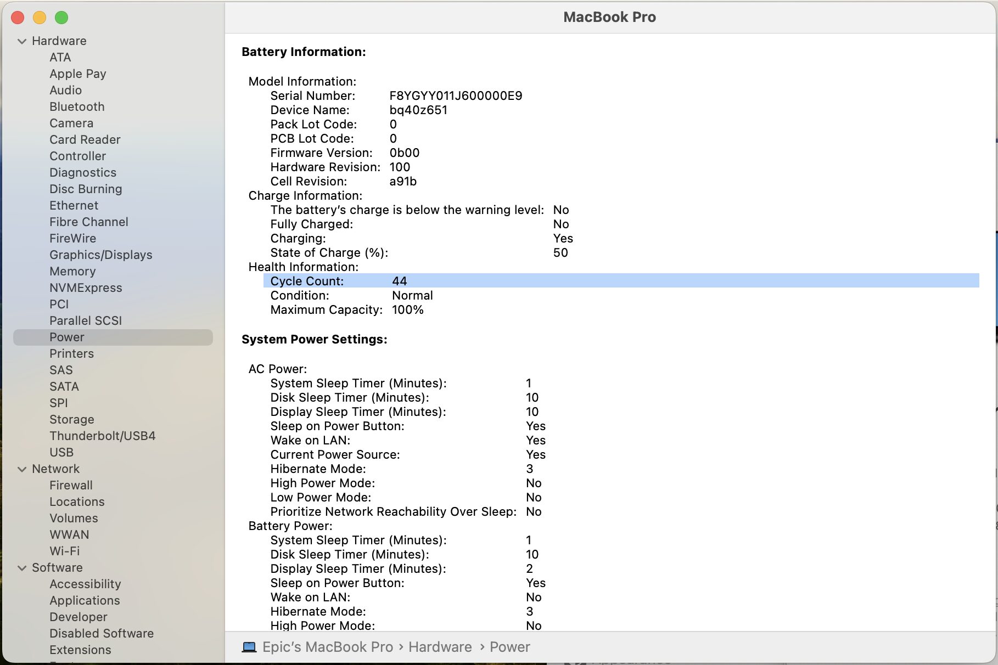This screenshot has height=665, width=998.
Task: Collapse the Hardware section
Action: coord(22,41)
